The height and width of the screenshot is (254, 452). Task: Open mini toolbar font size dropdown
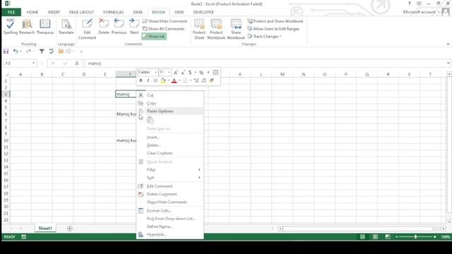click(169, 72)
